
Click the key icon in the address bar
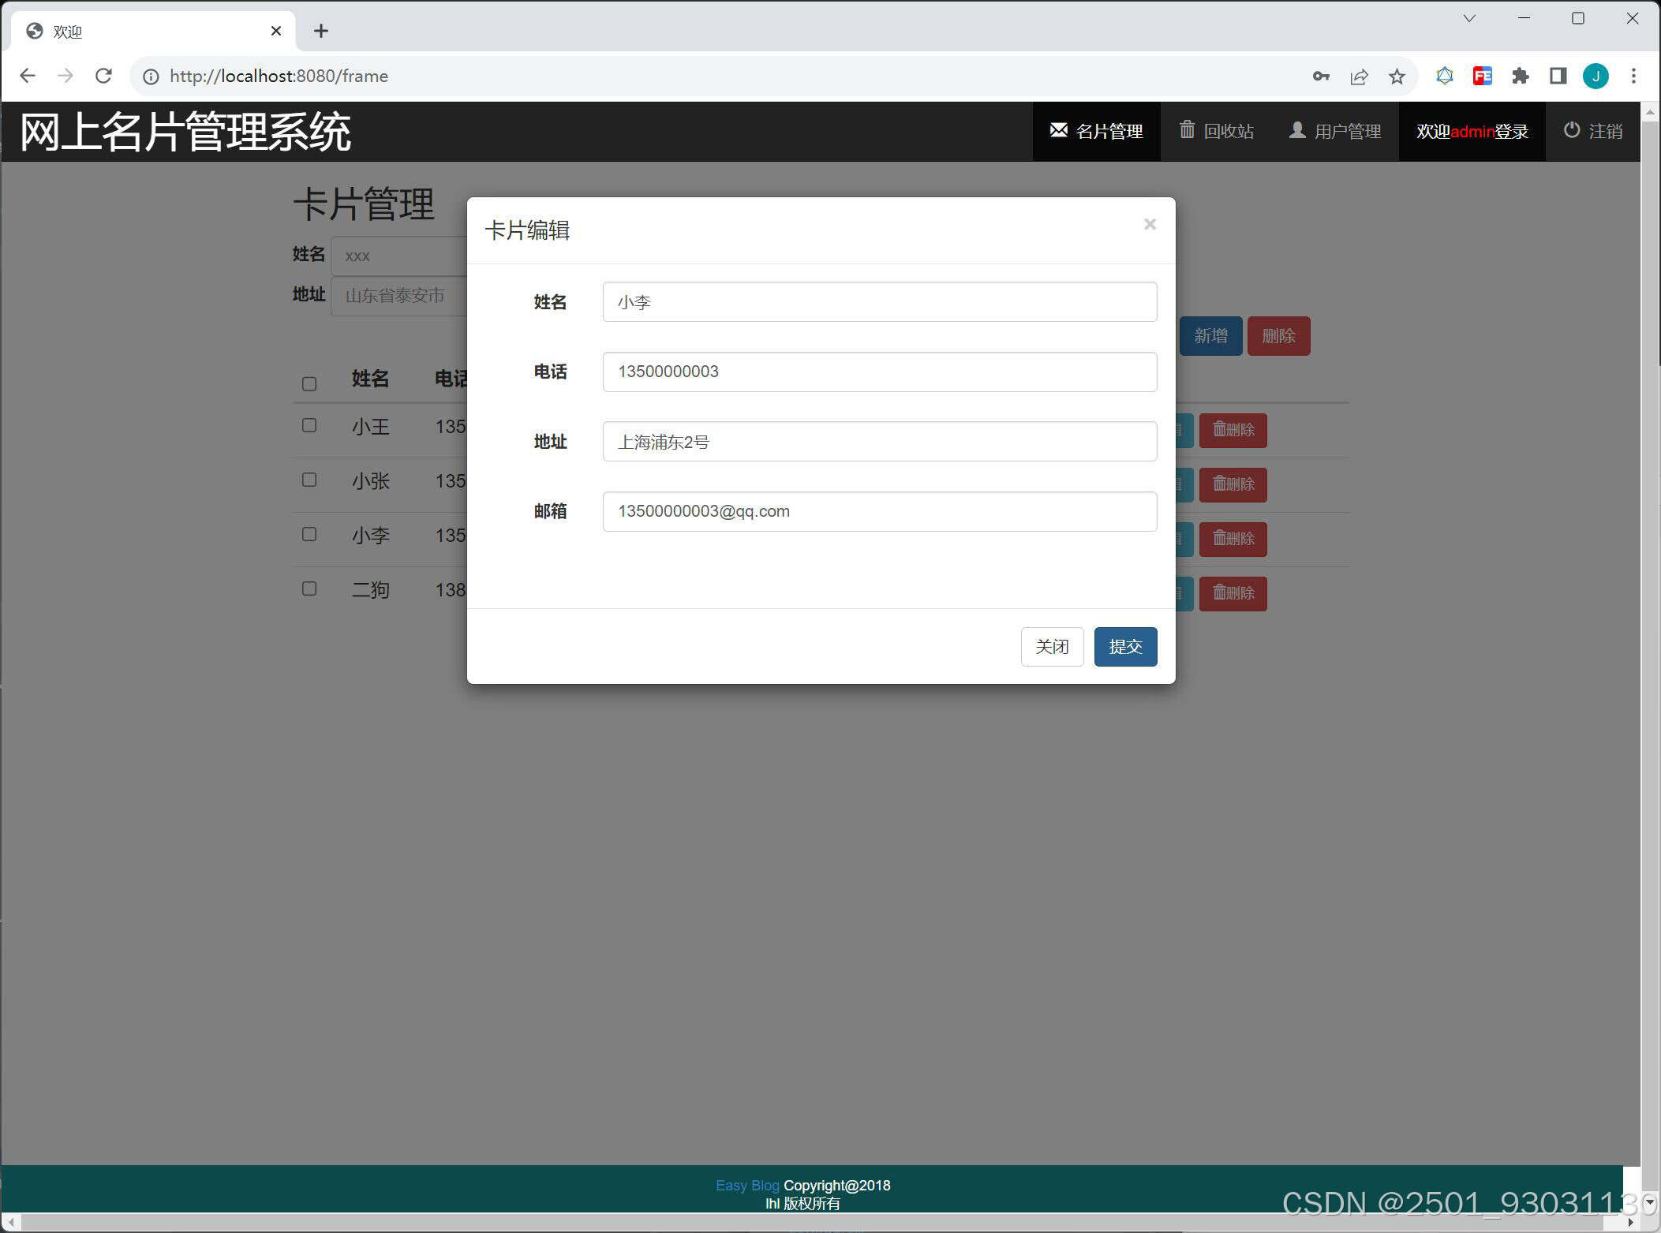point(1321,76)
